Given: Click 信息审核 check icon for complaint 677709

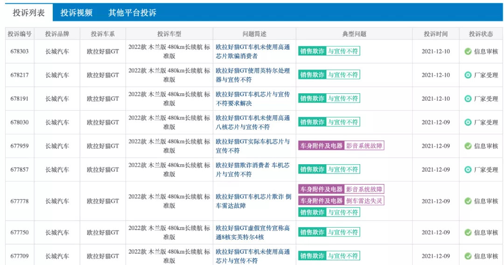Looking at the screenshot, I should coord(468,256).
